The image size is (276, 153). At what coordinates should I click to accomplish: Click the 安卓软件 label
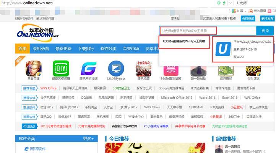coord(29,107)
